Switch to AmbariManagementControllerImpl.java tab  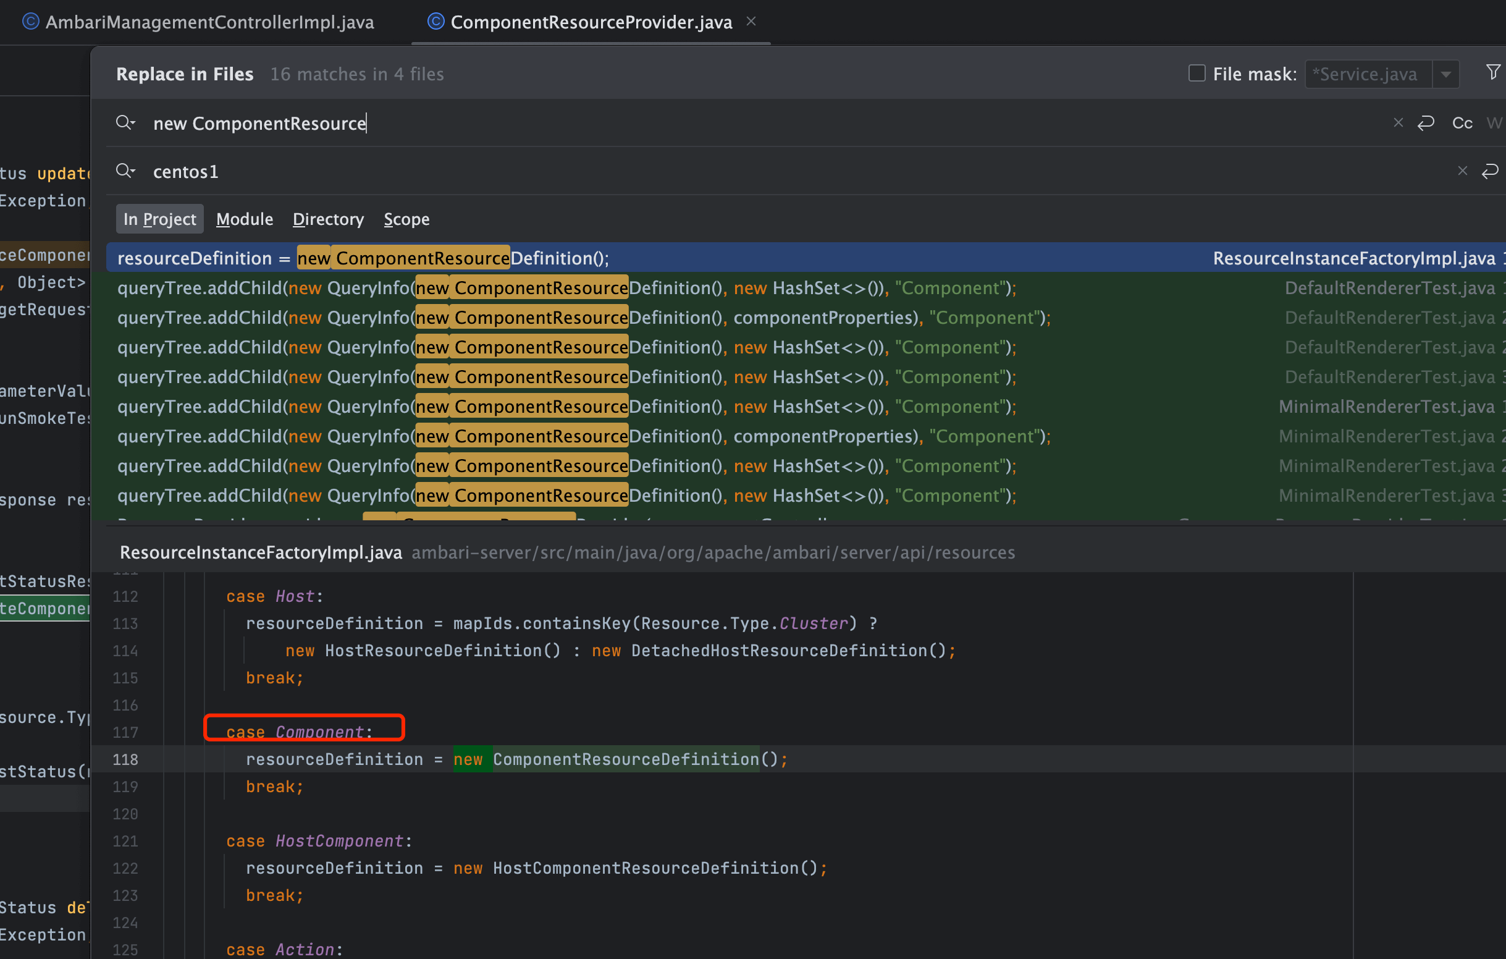click(198, 22)
